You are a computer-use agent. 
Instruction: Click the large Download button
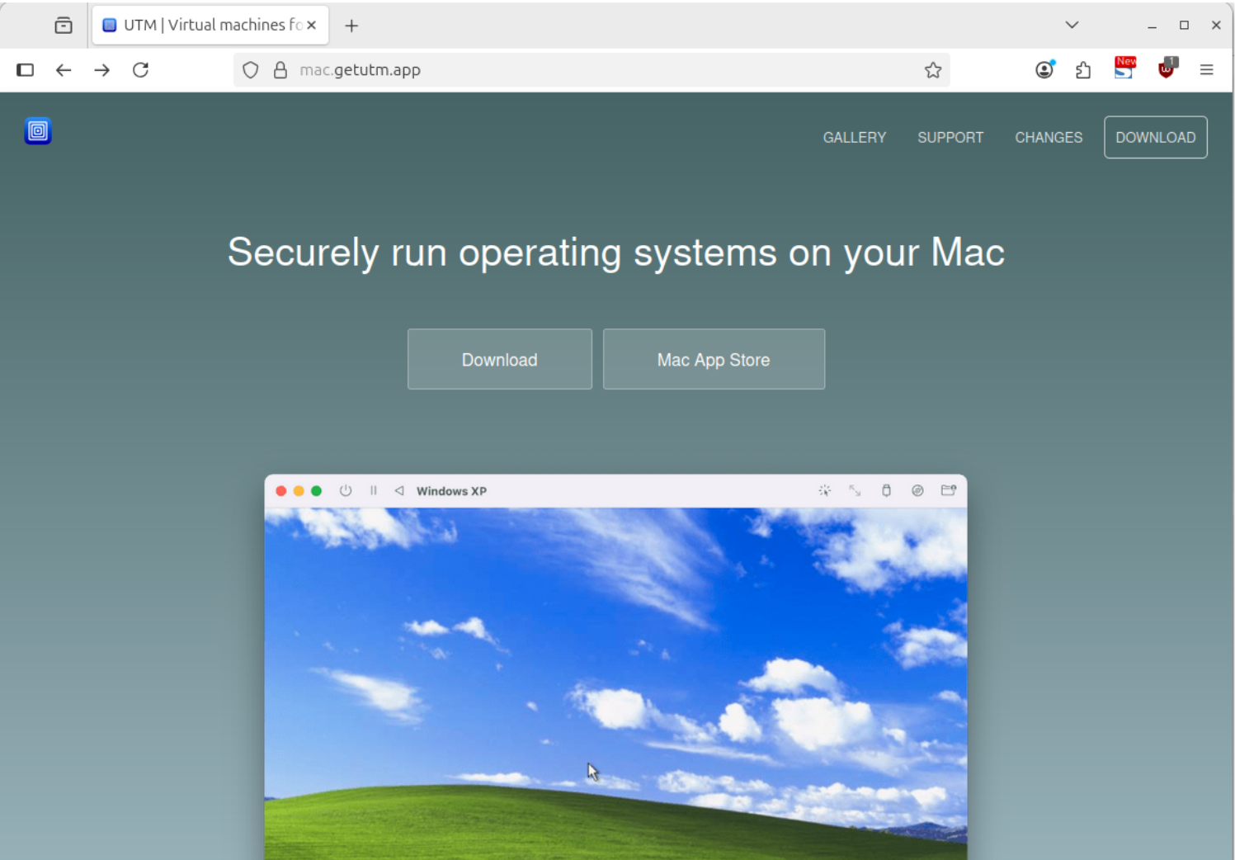point(500,359)
